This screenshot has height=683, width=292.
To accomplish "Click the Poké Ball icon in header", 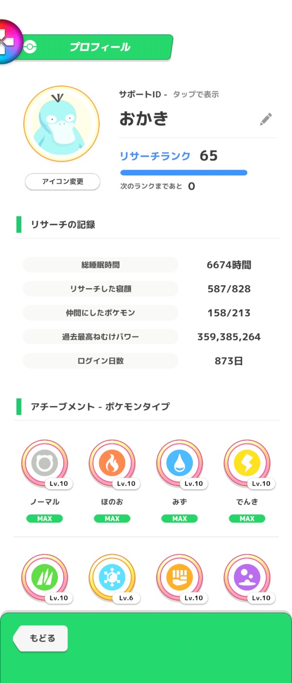I will pos(30,47).
